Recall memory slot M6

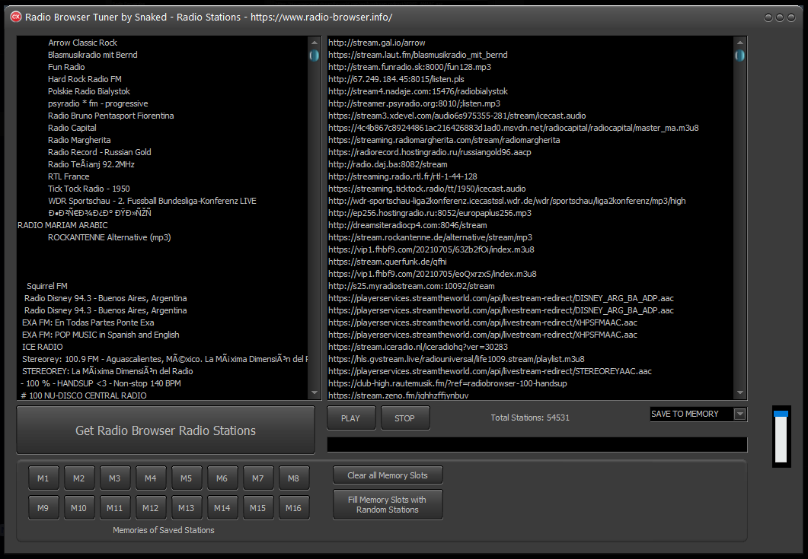click(222, 478)
